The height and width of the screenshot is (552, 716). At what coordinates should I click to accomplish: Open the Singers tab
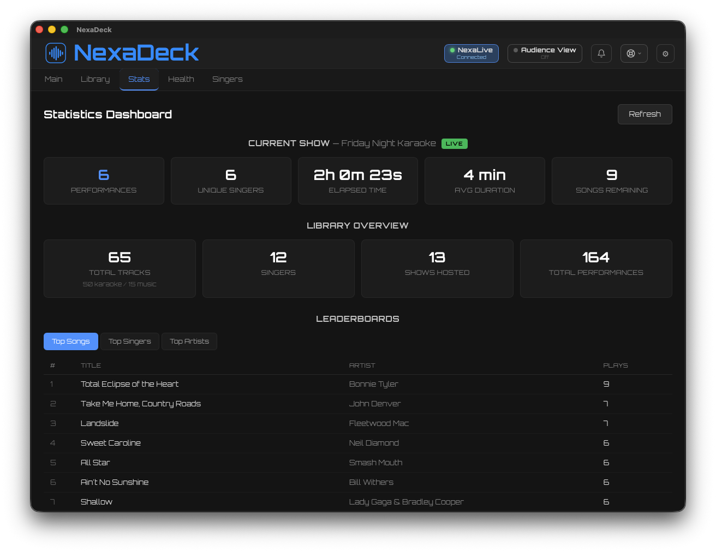[227, 79]
